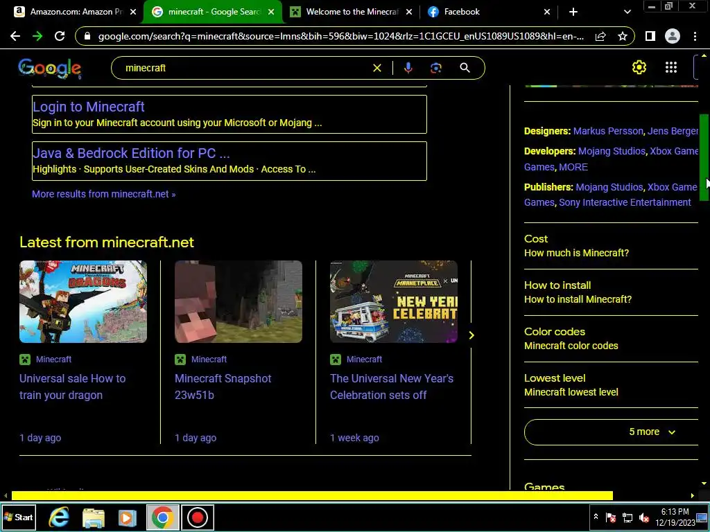Read Universal New Year's Celebration article
Screen dimensions: 710x532
tap(392, 387)
